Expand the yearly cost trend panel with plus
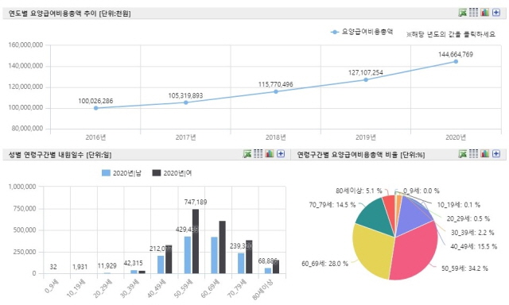Image resolution: width=509 pixels, height=305 pixels. click(496, 13)
